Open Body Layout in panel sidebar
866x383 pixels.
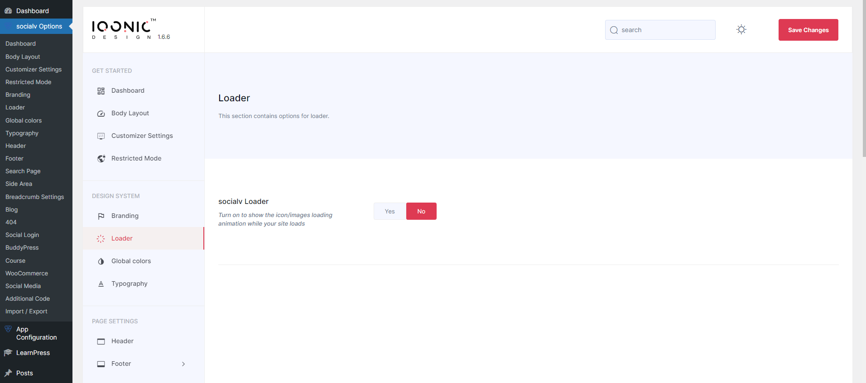(144, 113)
